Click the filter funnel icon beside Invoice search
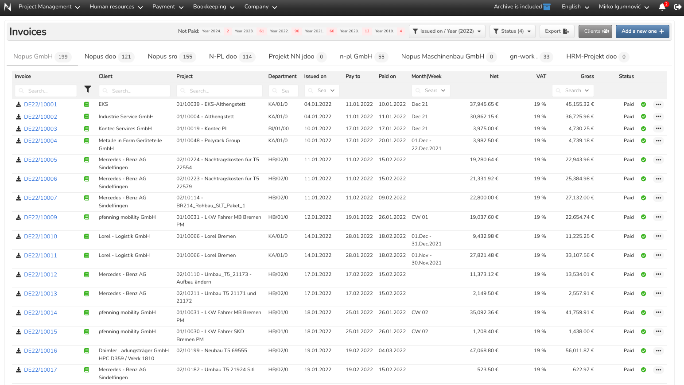This screenshot has height=385, width=684. point(88,89)
